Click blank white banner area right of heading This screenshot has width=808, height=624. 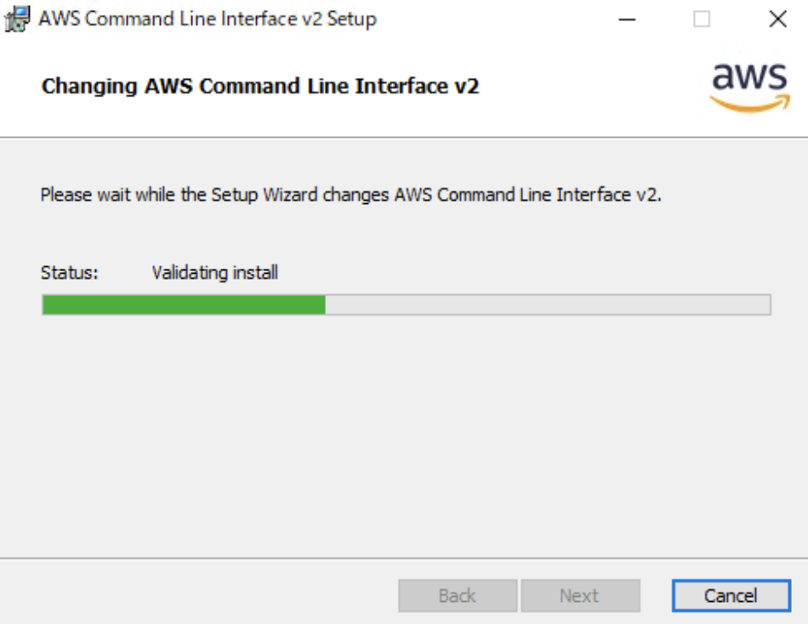point(595,86)
